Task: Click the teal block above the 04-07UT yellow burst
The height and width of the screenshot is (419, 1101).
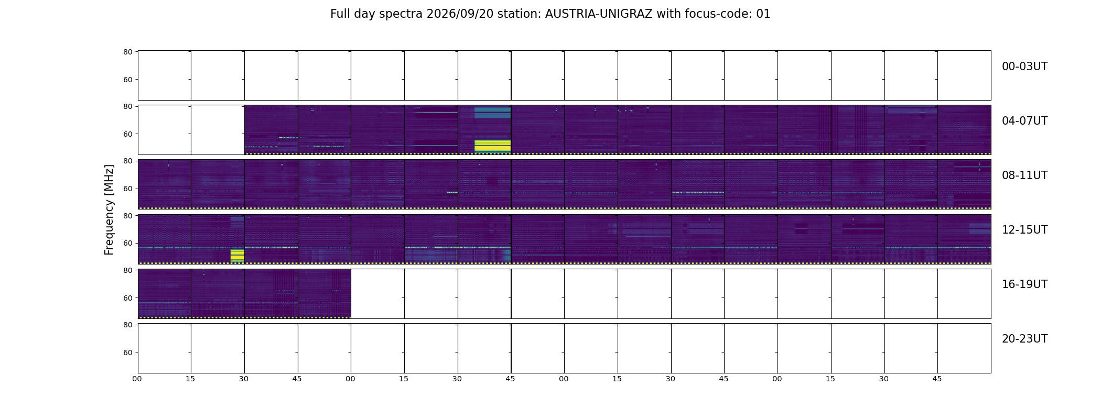Action: (x=492, y=113)
